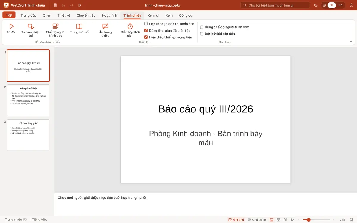Go to Hoạt hình tab
357x223 pixels.
click(x=109, y=15)
